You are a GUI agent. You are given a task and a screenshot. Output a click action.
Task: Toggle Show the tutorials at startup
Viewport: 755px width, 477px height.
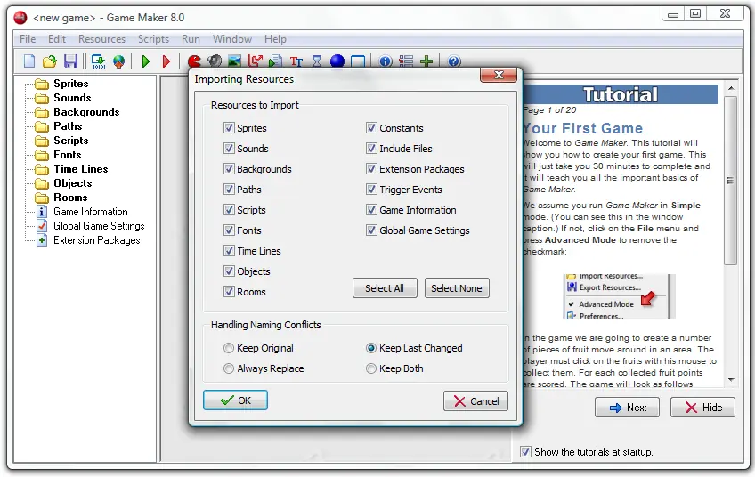(526, 452)
